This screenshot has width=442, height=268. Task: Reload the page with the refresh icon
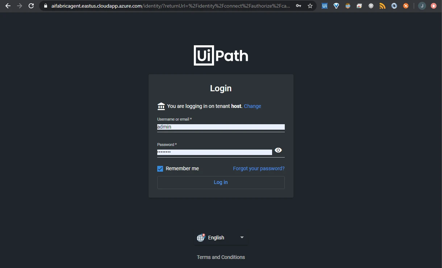pyautogui.click(x=31, y=6)
